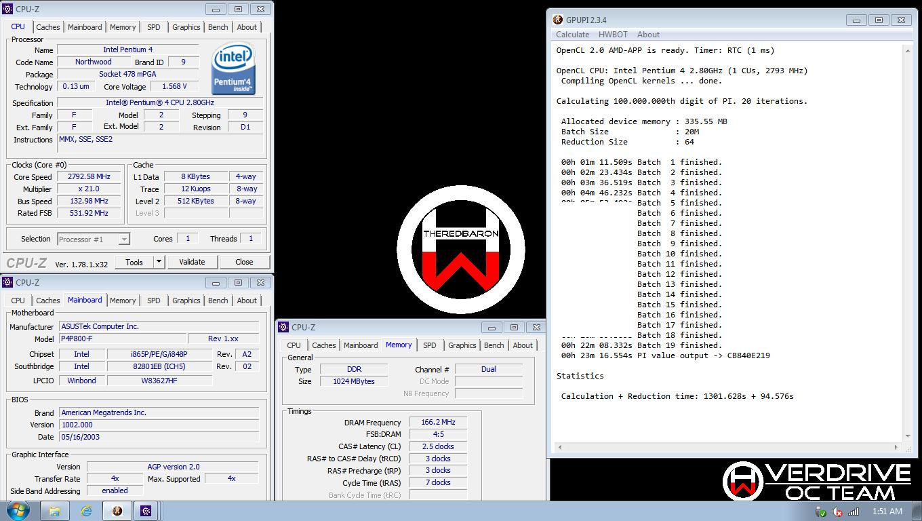Open the HWBOT menu in GPUPI
The width and height of the screenshot is (922, 521).
pos(613,35)
